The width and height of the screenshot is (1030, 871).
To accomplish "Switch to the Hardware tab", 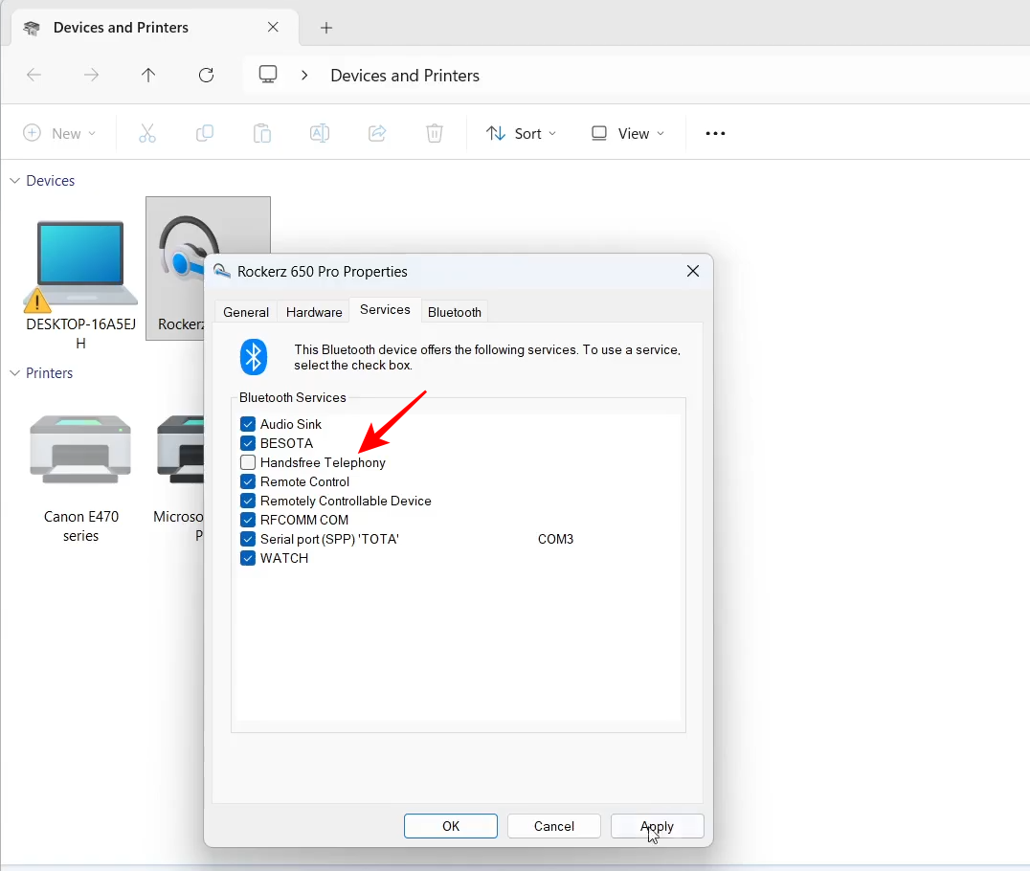I will tap(314, 312).
